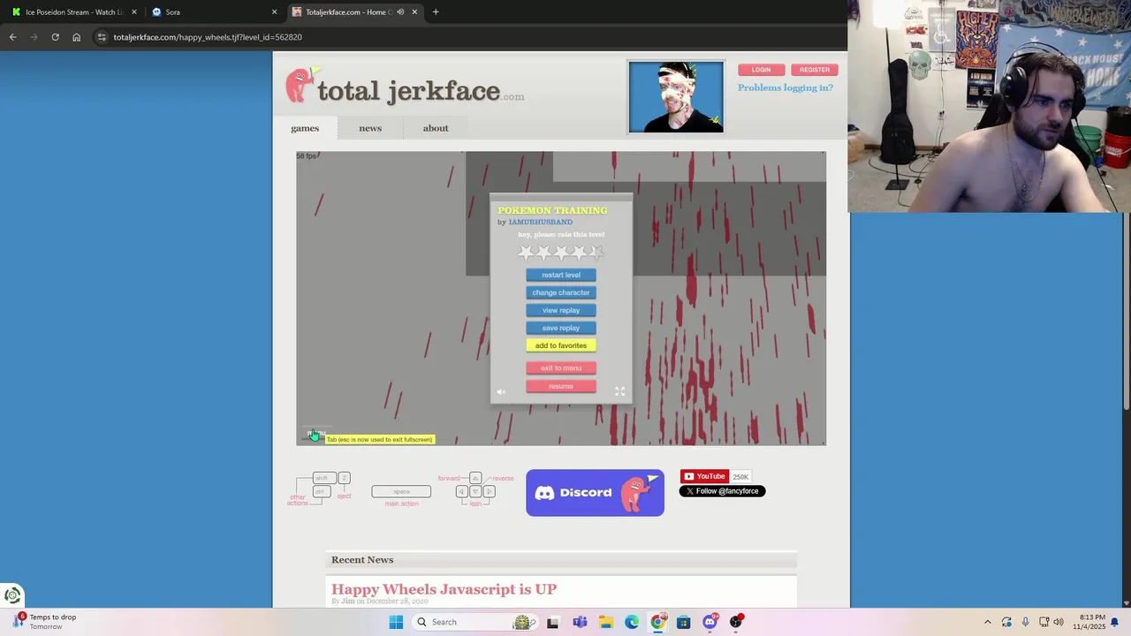Click the Total Jerkface logo
The image size is (1131, 636).
pos(405,88)
